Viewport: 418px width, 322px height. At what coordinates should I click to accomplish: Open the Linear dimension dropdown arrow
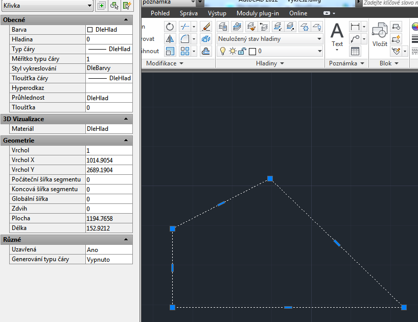pyautogui.click(x=364, y=27)
